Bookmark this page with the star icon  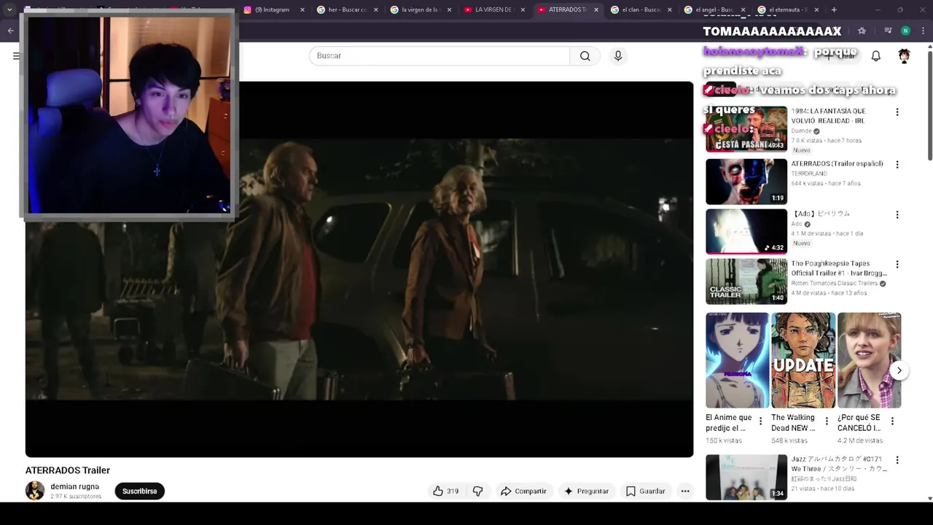pyautogui.click(x=862, y=31)
